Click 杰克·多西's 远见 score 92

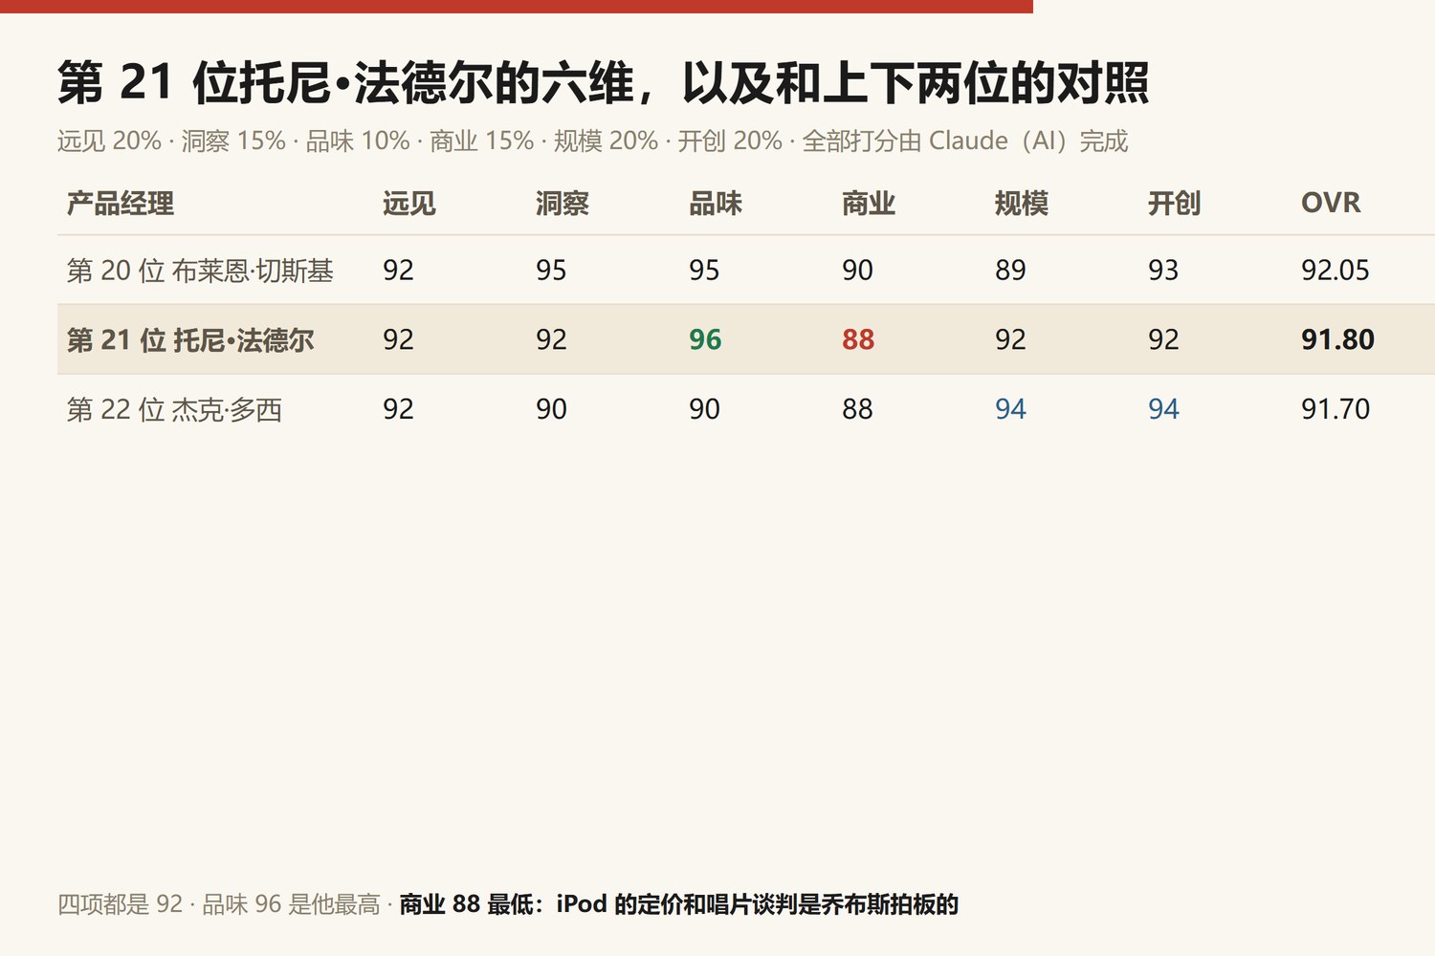pos(398,409)
